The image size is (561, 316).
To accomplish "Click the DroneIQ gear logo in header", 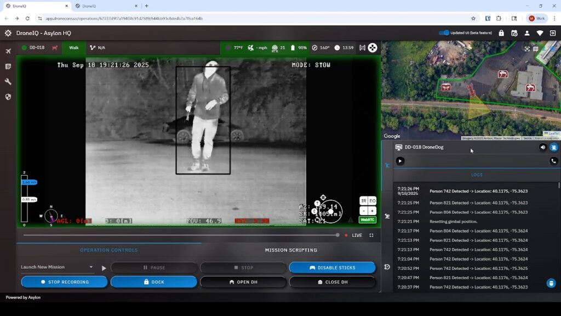I will point(8,33).
